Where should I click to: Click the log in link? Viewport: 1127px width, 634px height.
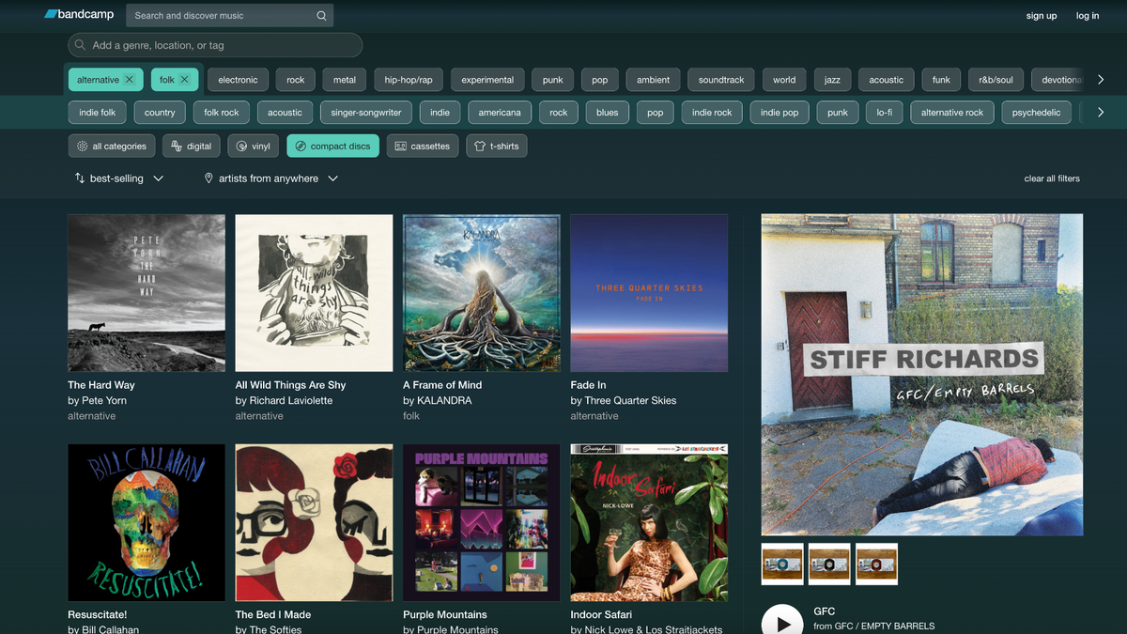pyautogui.click(x=1087, y=15)
